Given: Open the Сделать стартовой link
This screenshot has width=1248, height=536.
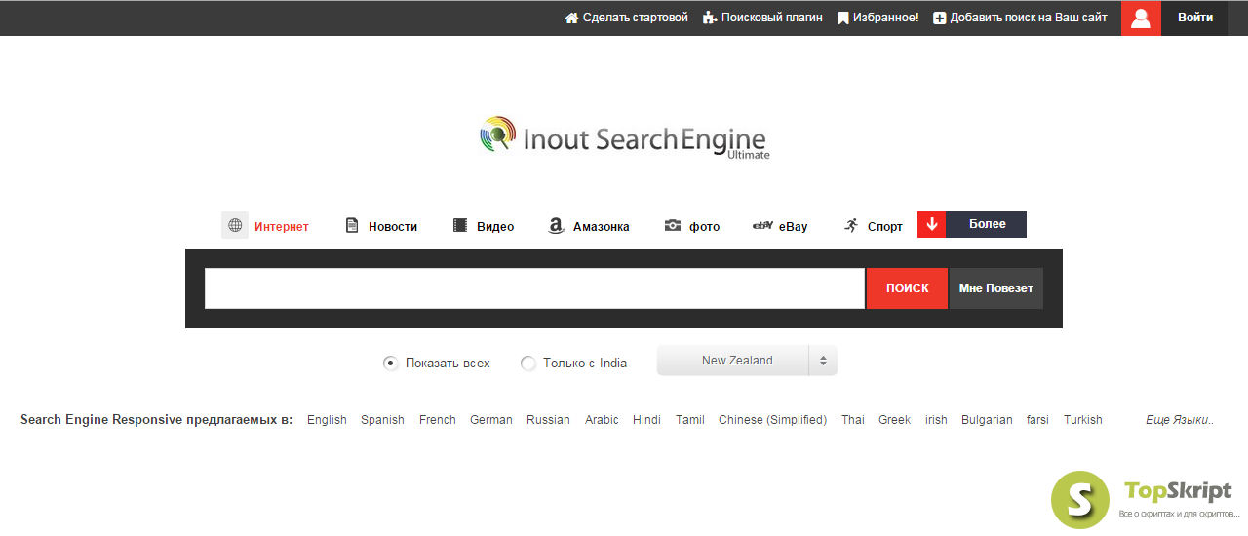Looking at the screenshot, I should point(636,18).
